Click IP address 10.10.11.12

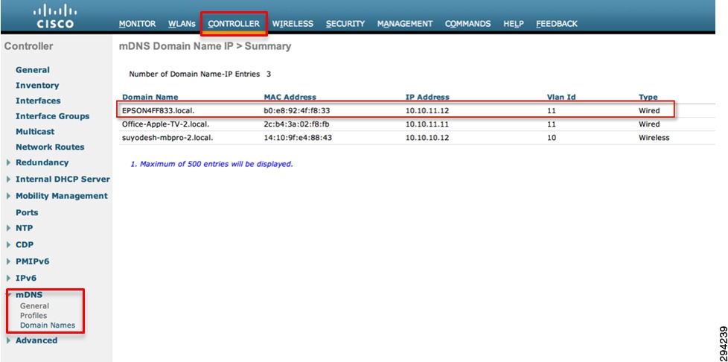[427, 110]
